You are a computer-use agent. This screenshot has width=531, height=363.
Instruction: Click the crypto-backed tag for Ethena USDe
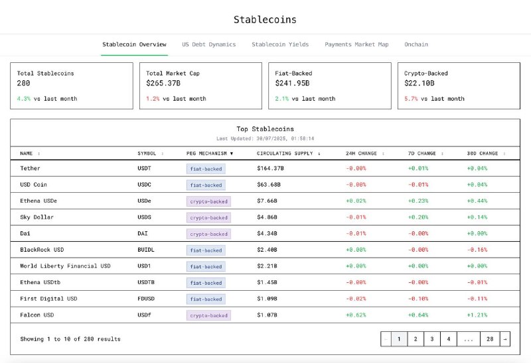click(x=208, y=201)
